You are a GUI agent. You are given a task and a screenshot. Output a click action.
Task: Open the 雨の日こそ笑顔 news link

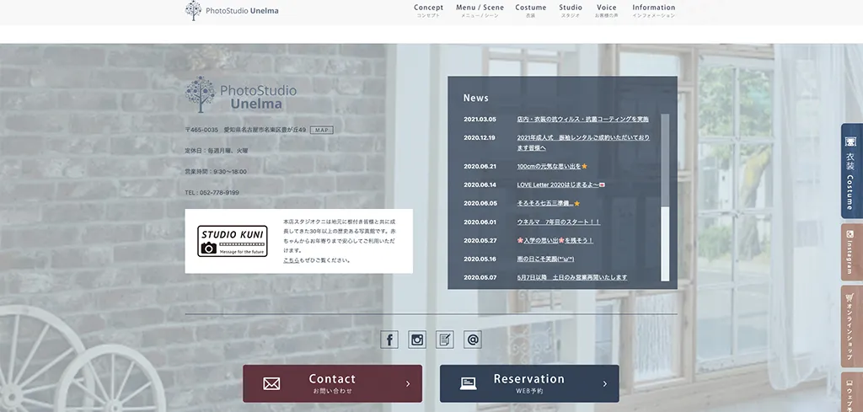545,260
